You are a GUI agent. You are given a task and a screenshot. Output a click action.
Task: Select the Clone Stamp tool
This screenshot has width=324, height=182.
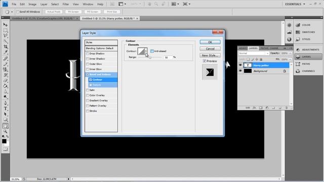6,70
